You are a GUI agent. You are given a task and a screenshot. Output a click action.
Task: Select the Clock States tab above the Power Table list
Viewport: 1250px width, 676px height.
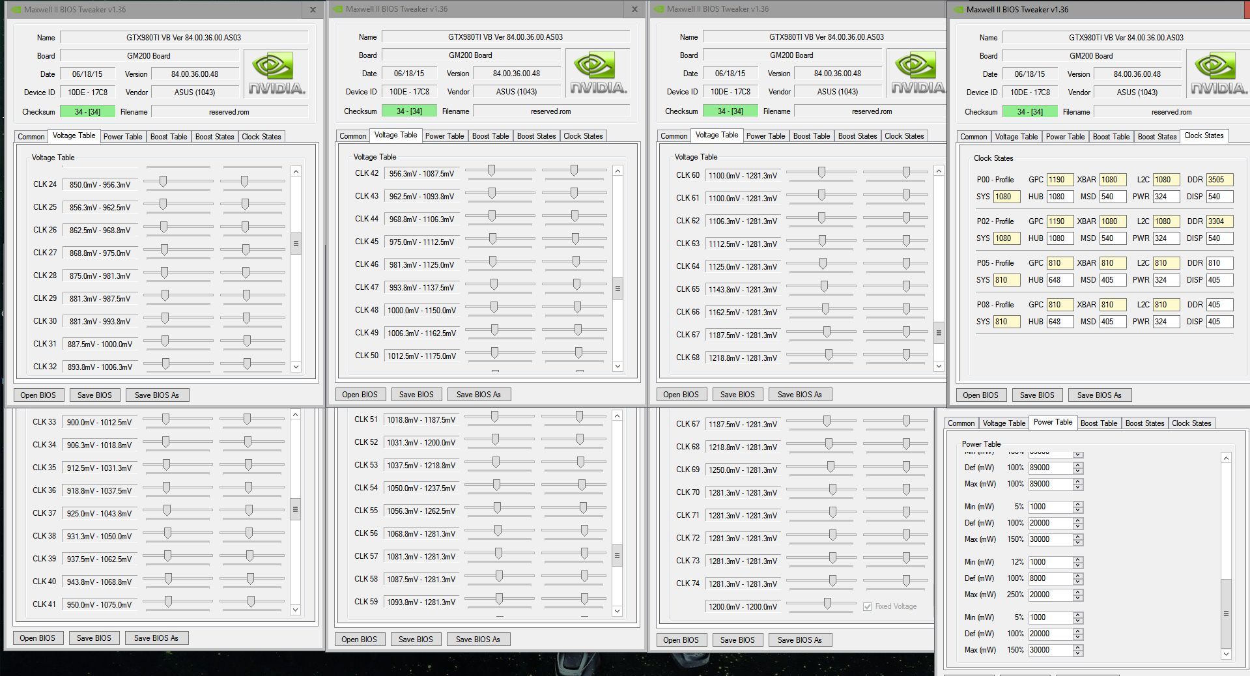1191,423
